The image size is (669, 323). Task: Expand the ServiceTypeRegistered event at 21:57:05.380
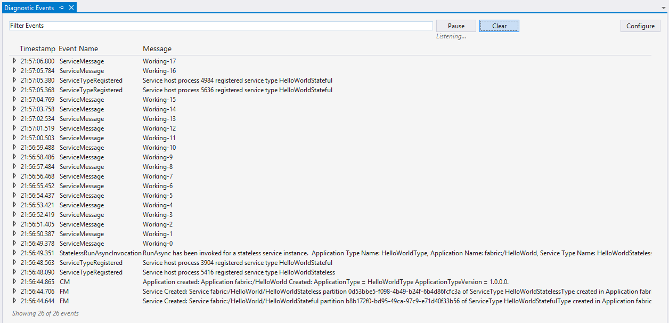tap(14, 80)
